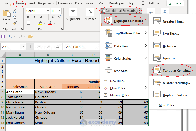Toggle Bold formatting
The height and width of the screenshot is (131, 196).
(x=28, y=17)
